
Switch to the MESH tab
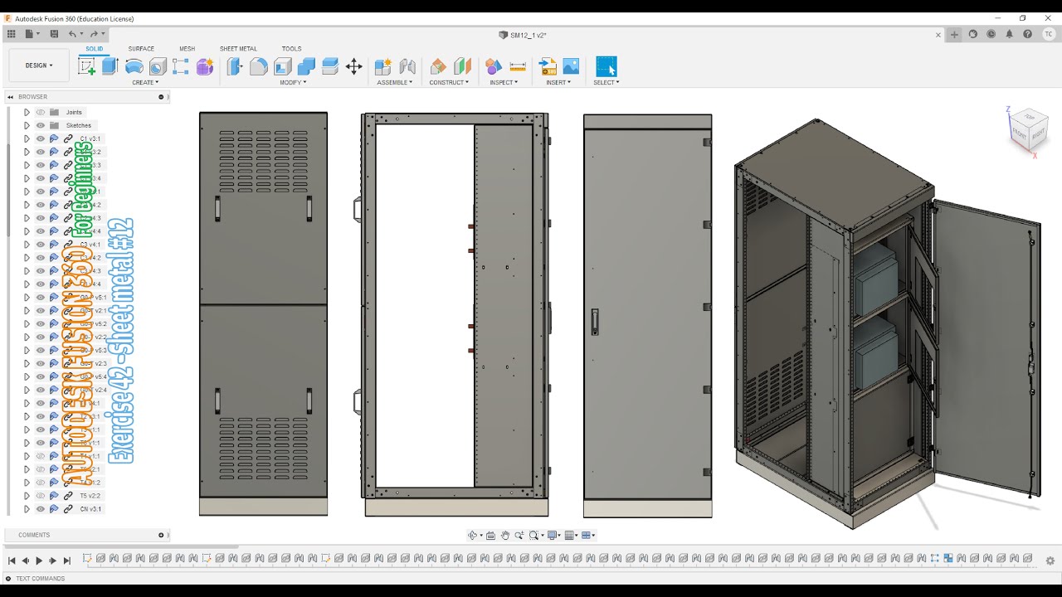[188, 49]
